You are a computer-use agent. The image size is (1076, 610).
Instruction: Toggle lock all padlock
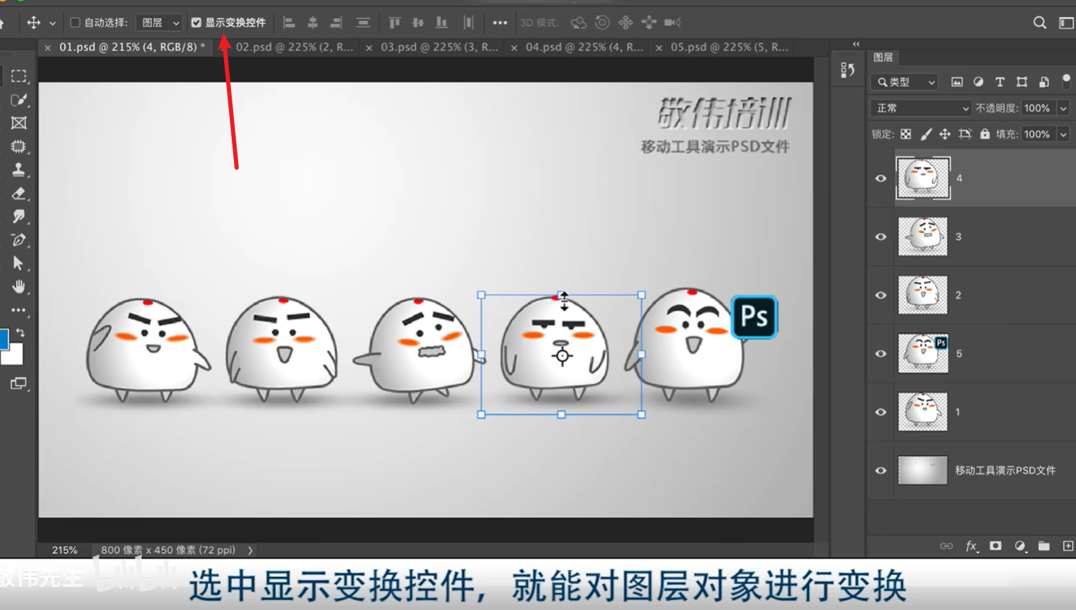pyautogui.click(x=985, y=134)
